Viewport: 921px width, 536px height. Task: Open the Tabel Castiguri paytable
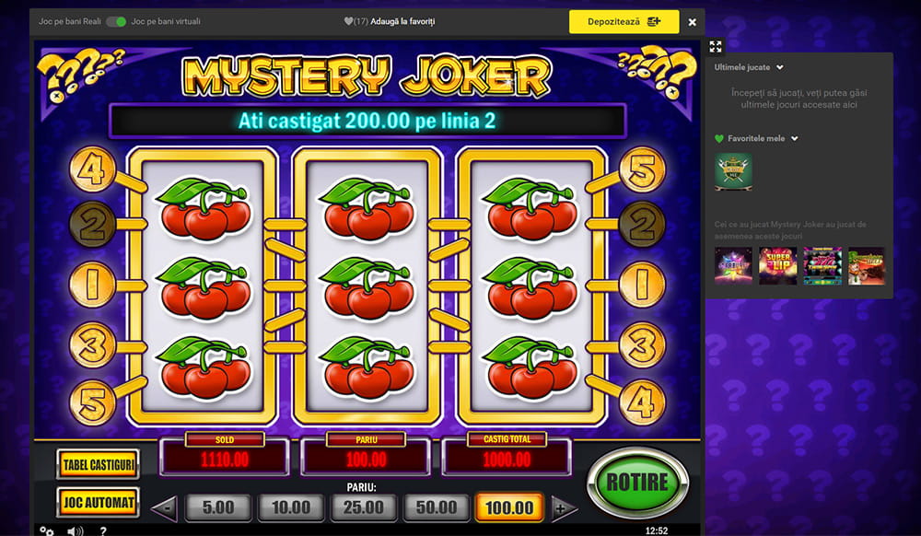(x=99, y=464)
